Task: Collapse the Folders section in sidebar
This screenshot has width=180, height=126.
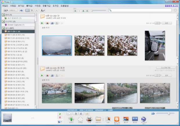Action: tap(3, 28)
